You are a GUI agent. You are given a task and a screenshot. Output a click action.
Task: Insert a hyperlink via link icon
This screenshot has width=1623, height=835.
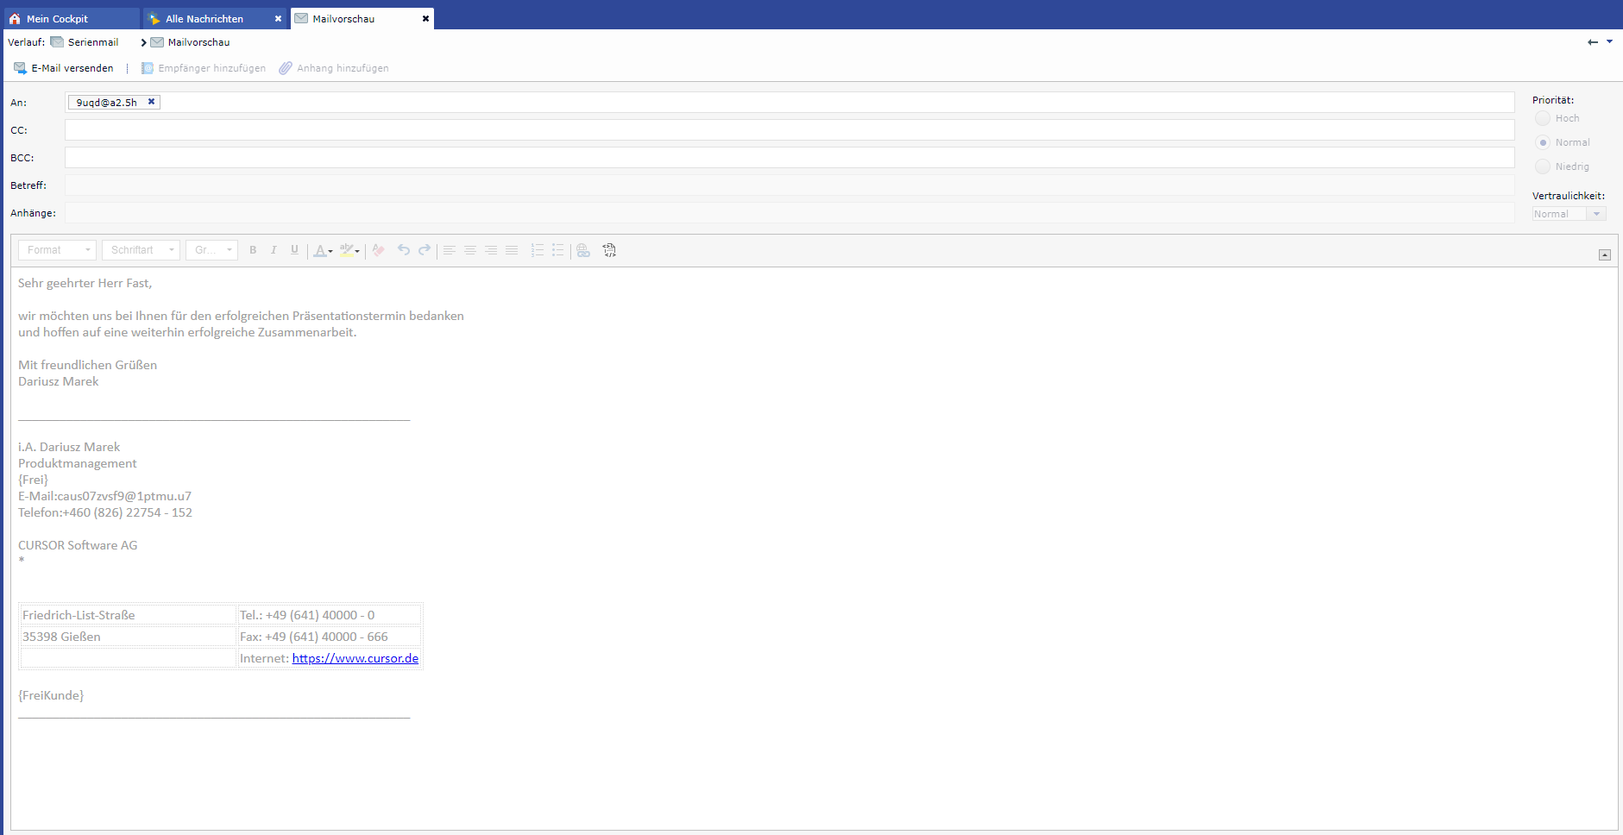pyautogui.click(x=583, y=250)
